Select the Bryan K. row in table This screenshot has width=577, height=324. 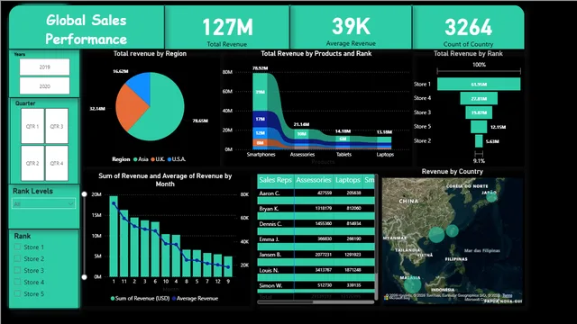tap(316, 209)
